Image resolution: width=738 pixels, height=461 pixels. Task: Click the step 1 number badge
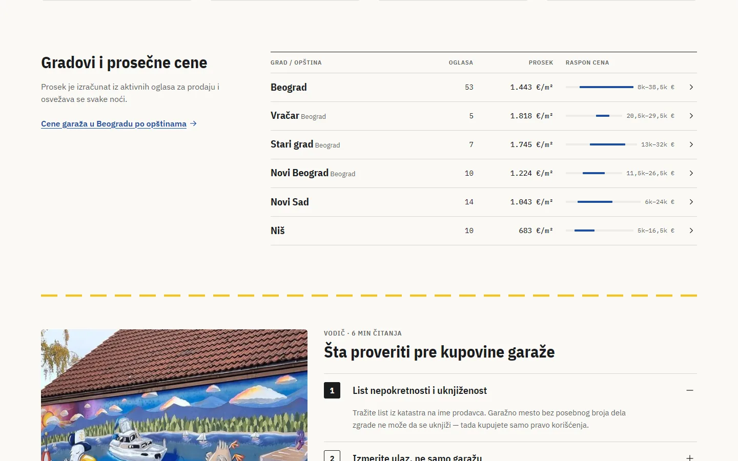332,390
